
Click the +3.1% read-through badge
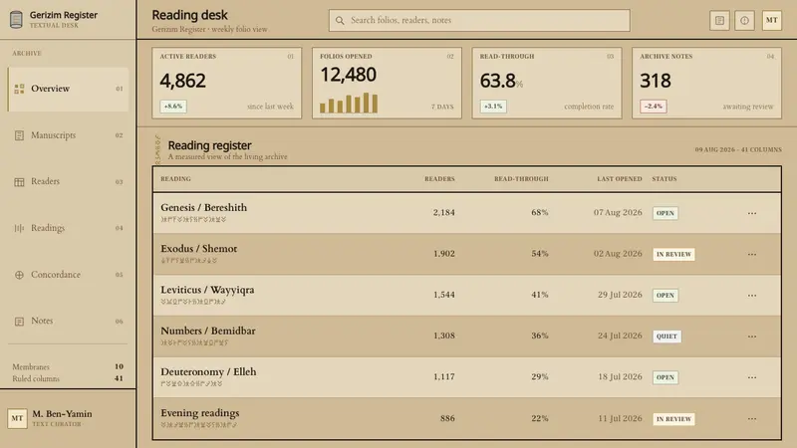pos(493,107)
